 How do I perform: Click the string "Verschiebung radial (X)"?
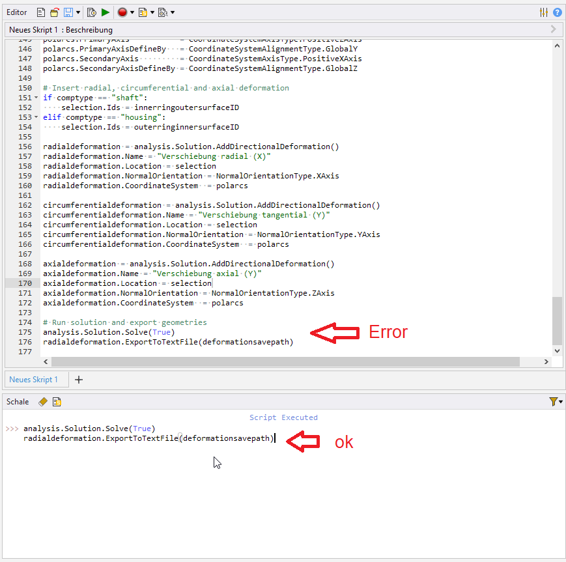(x=214, y=156)
